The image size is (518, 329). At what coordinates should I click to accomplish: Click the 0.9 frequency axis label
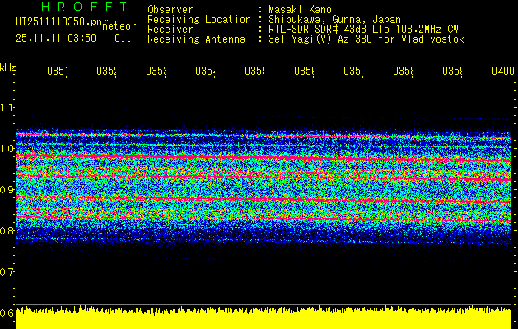[x=7, y=190]
